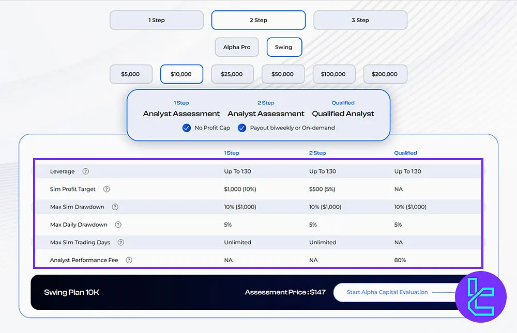Viewport: 517px width, 333px height.
Task: Switch to the Alpha Pro plan
Action: 237,47
